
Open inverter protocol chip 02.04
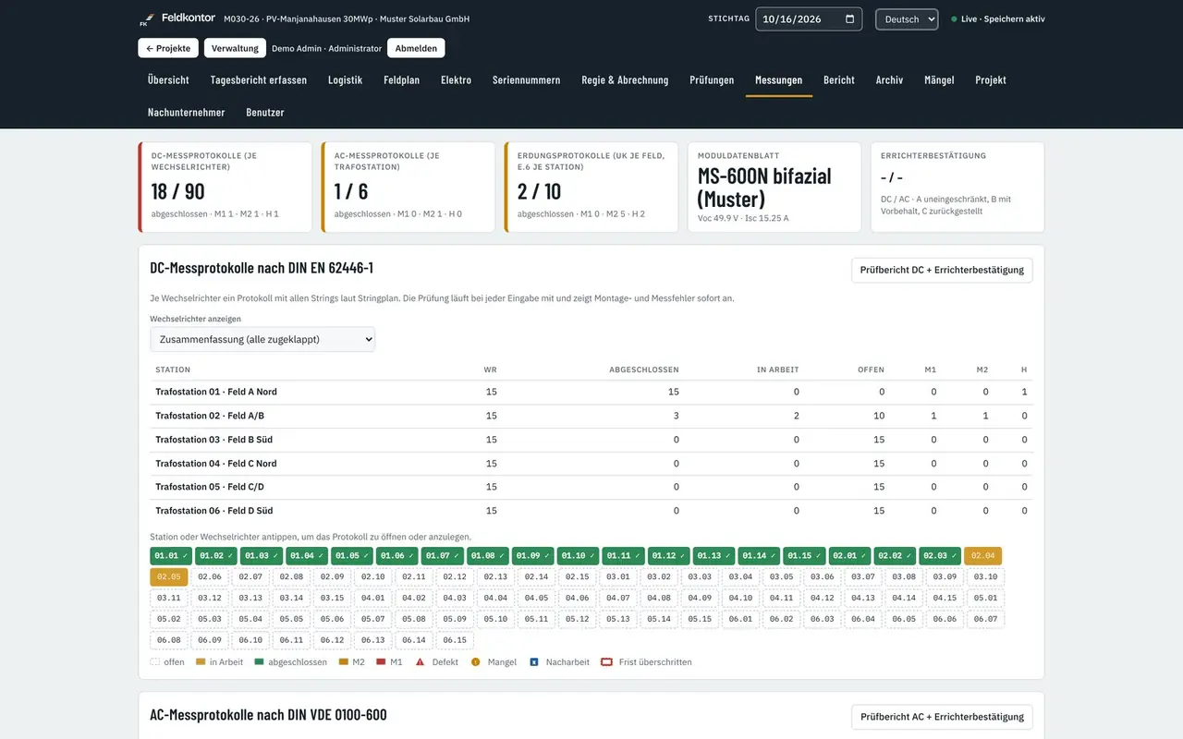click(982, 555)
